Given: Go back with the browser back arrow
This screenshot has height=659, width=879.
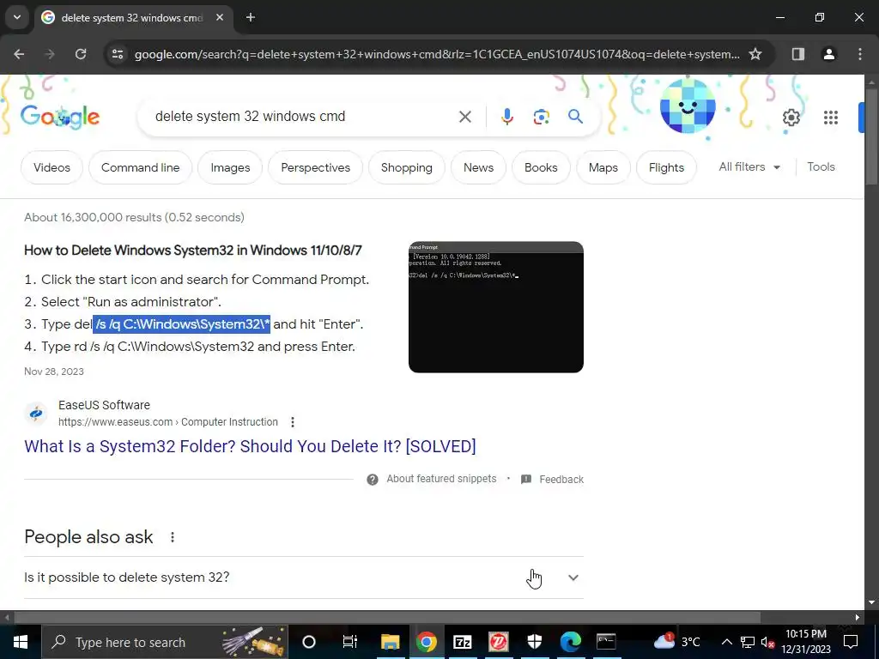Looking at the screenshot, I should coord(19,54).
